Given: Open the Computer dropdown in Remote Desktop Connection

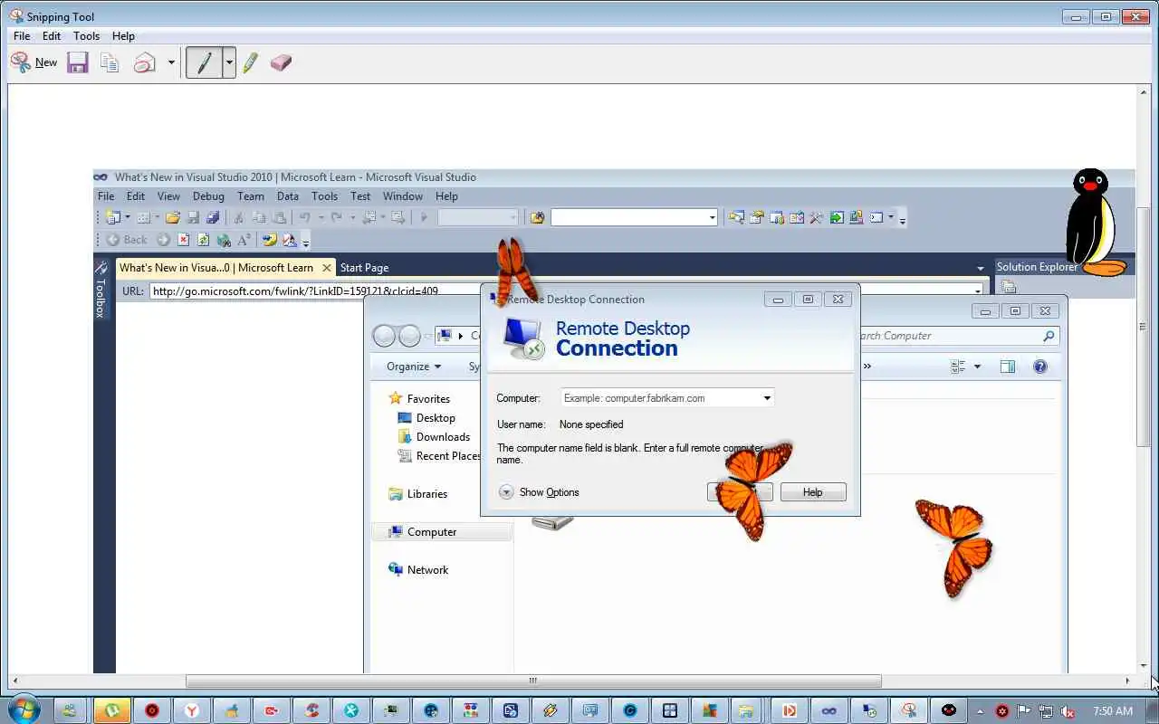Looking at the screenshot, I should click(x=767, y=398).
